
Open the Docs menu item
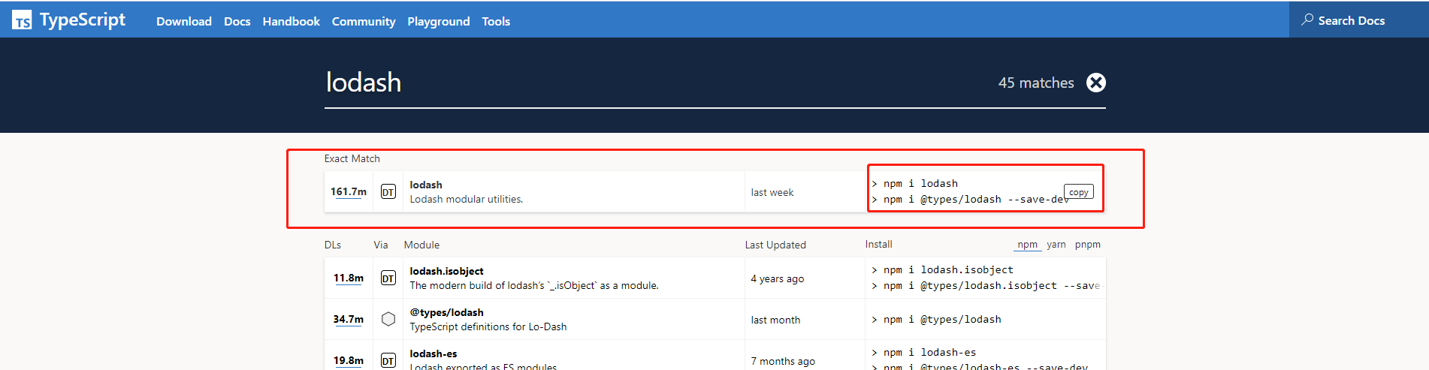pos(237,21)
